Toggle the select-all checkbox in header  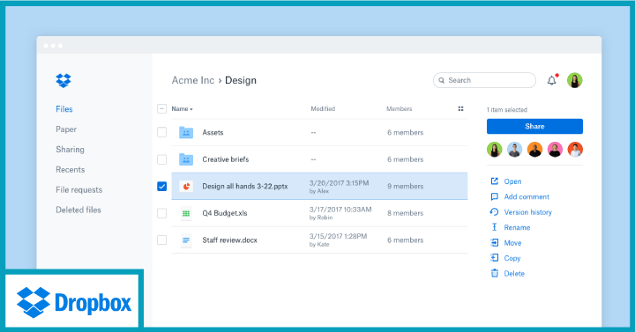click(161, 109)
